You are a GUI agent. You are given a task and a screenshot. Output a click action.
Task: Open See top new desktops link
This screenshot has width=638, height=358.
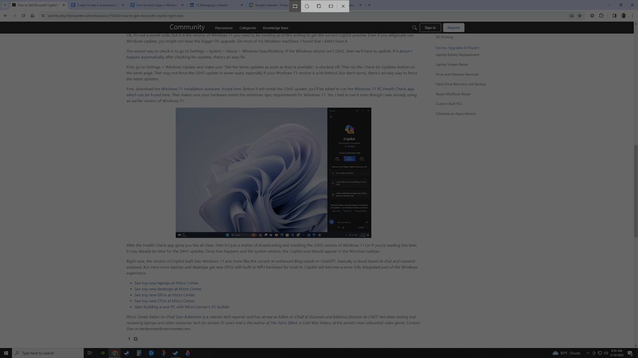click(168, 289)
